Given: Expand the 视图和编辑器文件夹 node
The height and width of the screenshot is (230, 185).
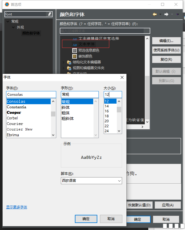Looking at the screenshot, I should 64,68.
